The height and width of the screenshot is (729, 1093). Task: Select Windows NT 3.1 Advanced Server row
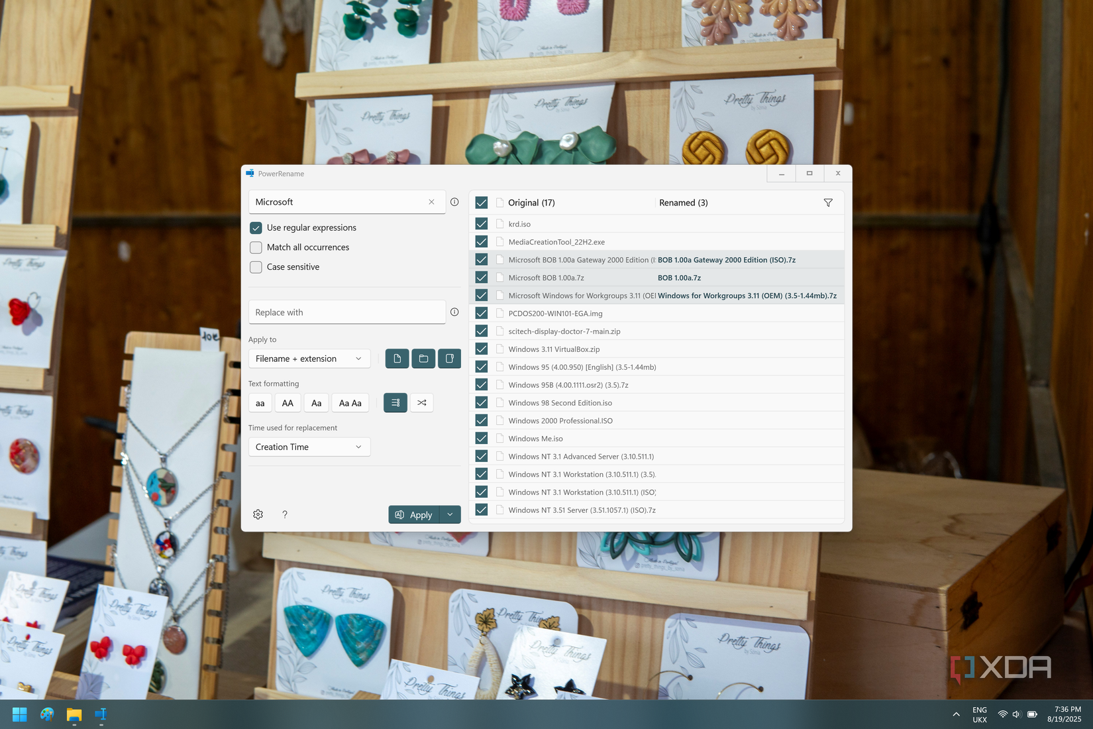[x=656, y=457]
